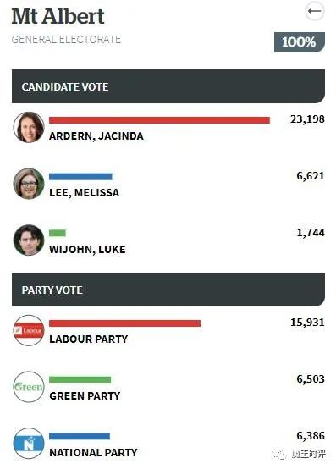Click the 100% counted badge
336x469 pixels.
300,42
